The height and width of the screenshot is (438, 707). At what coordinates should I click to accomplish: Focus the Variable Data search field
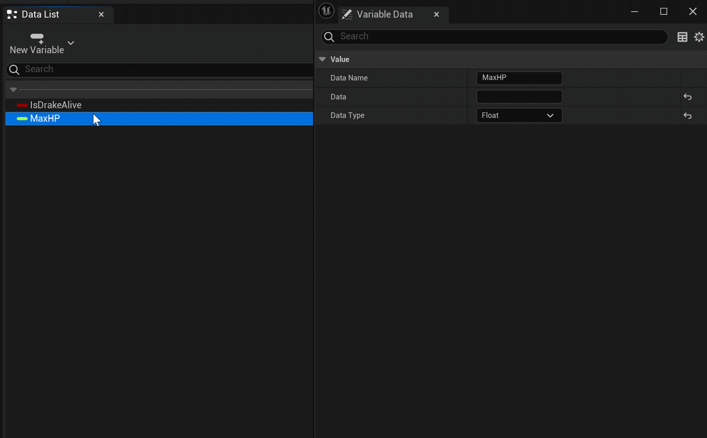pos(495,37)
